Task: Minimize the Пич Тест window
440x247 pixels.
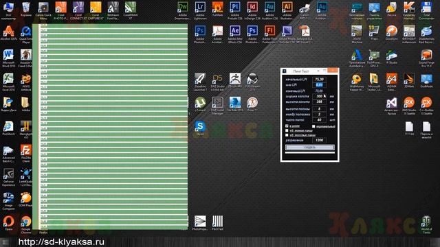Action: [318, 71]
